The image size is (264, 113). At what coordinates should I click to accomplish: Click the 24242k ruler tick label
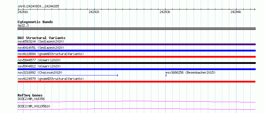pos(94,12)
